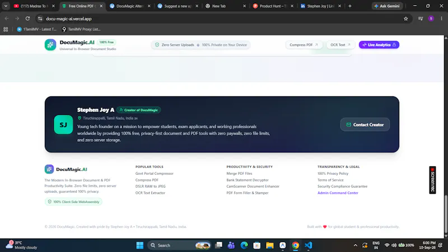Bookmark this page with the star icon

point(405,18)
